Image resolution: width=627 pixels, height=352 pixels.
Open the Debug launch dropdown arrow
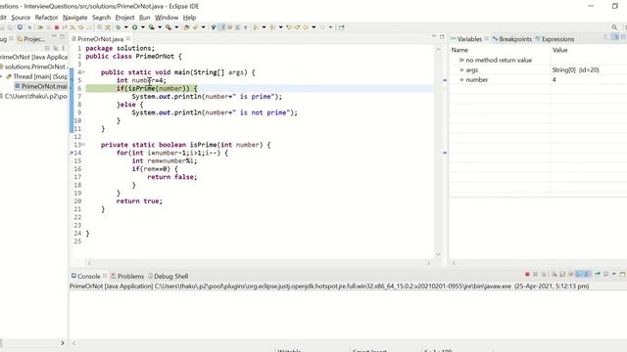point(126,27)
